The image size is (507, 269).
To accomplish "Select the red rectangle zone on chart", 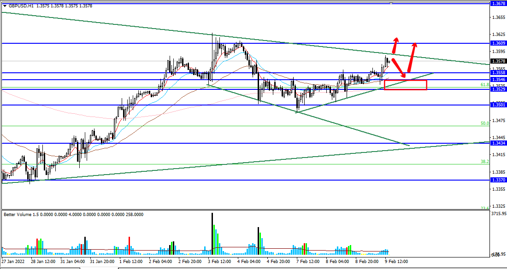I will [x=406, y=85].
